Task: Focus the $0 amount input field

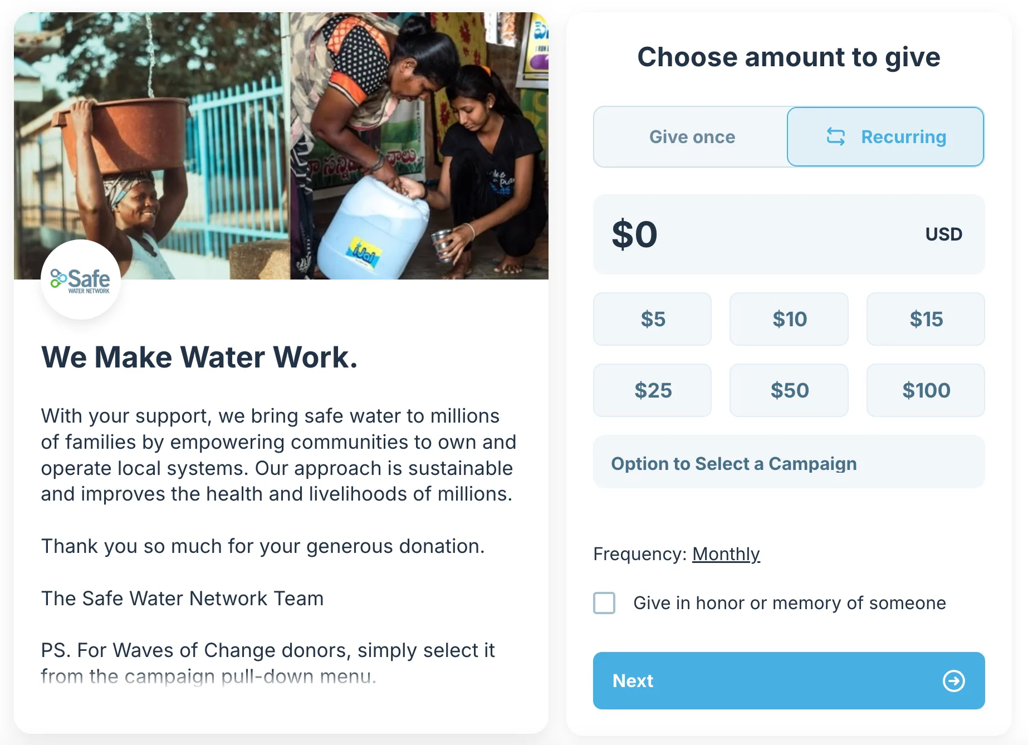Action: coord(789,234)
